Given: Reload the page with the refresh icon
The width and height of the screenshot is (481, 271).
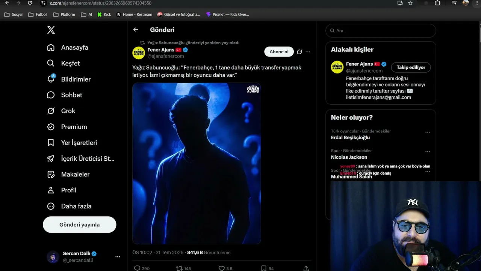Looking at the screenshot, I should [30, 3].
